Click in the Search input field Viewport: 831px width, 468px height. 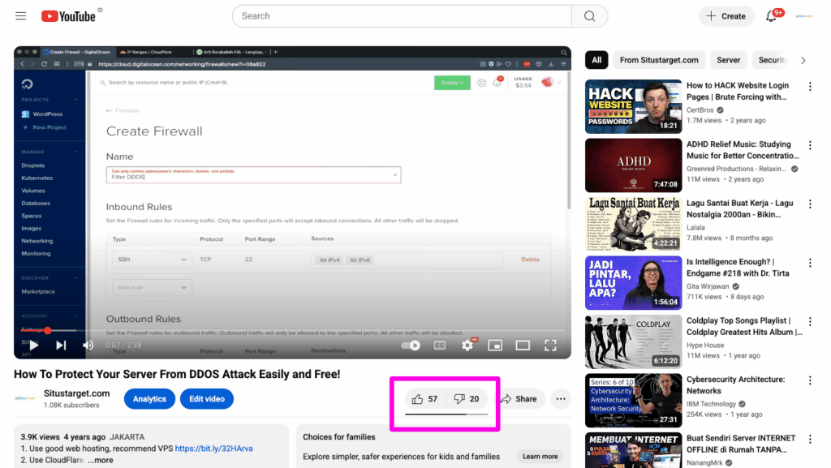(402, 16)
